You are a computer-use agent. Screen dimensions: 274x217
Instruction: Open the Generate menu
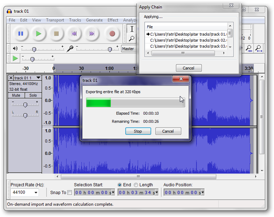[x=94, y=20]
